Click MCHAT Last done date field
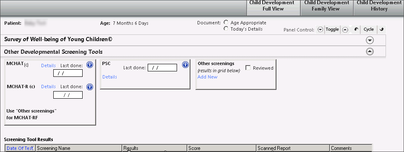The width and height of the screenshot is (404, 152). (68, 73)
